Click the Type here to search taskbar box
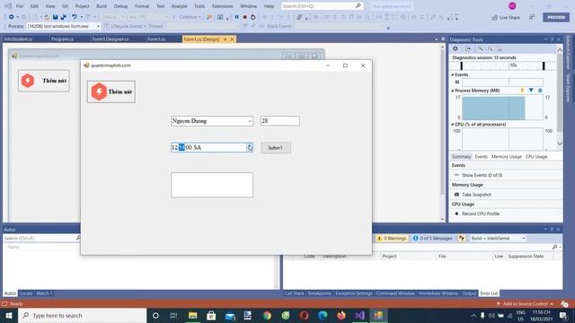Screen dimensions: 575x323 [x=82, y=315]
